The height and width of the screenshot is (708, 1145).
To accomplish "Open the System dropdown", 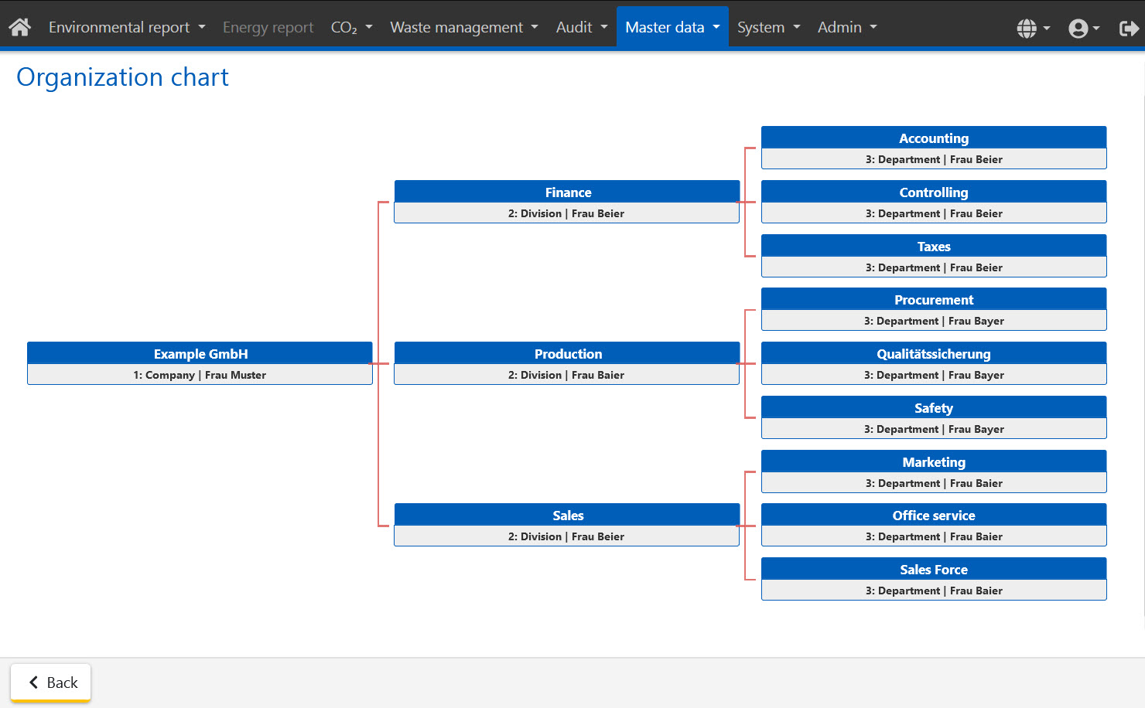I will [x=768, y=27].
